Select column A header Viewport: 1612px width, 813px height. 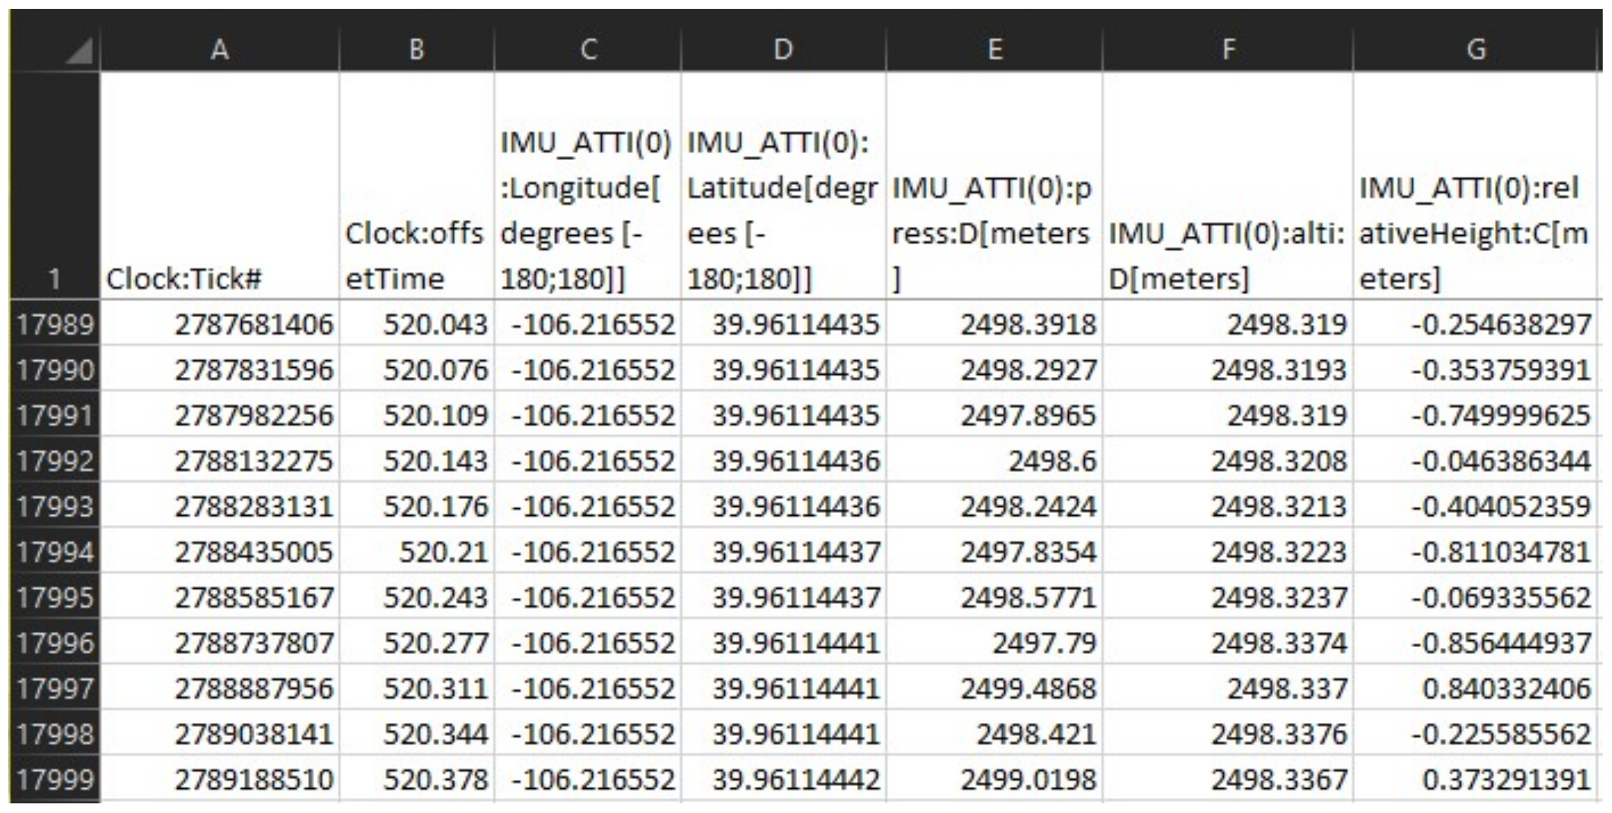tap(219, 49)
